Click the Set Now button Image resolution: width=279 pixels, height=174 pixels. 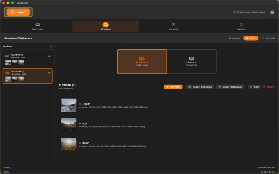coord(173,86)
